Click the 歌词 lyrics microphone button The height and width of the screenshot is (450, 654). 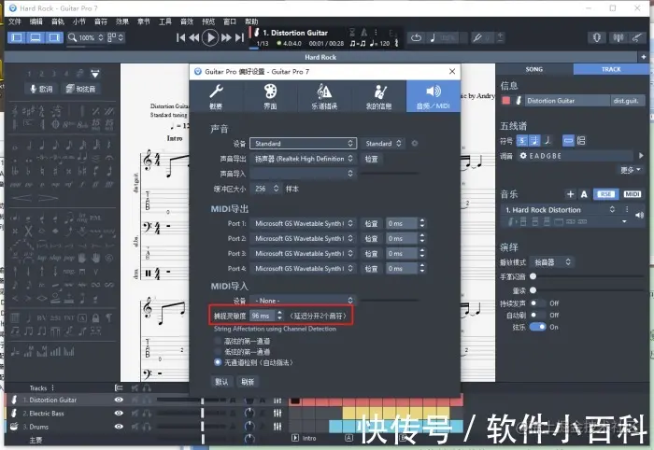pos(41,89)
